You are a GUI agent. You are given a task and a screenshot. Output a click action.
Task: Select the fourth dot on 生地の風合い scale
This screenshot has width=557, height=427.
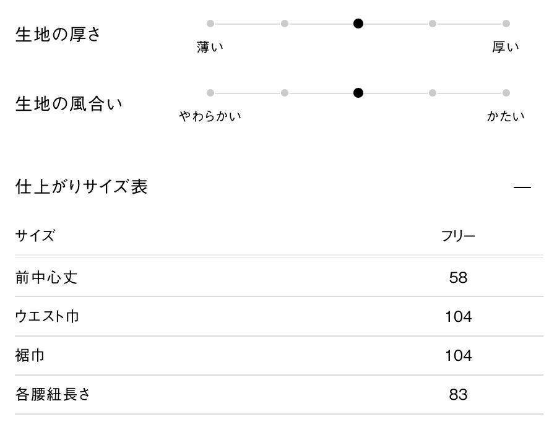point(432,93)
